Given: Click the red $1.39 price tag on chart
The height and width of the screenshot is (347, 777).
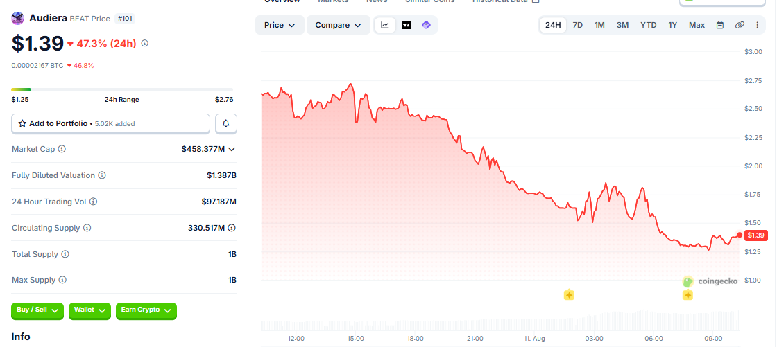Looking at the screenshot, I should point(755,235).
